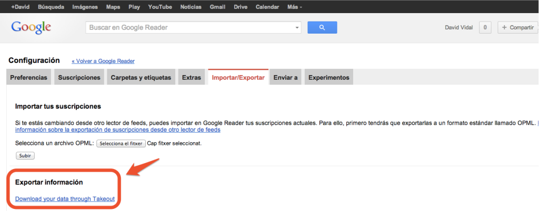Screen dimensions: 539x211
Task: Open Download your data through Takeout link
Action: click(65, 199)
